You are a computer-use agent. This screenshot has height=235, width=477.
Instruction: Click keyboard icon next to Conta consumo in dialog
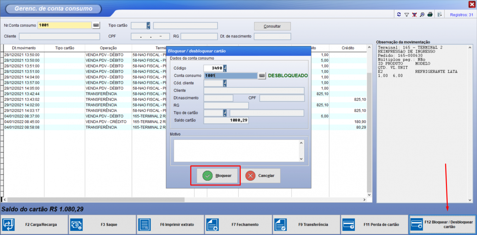(x=262, y=76)
